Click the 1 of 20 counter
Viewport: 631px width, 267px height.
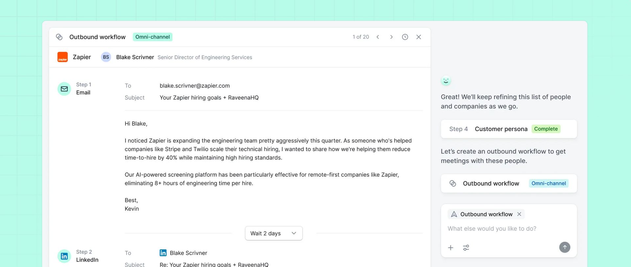(x=361, y=37)
